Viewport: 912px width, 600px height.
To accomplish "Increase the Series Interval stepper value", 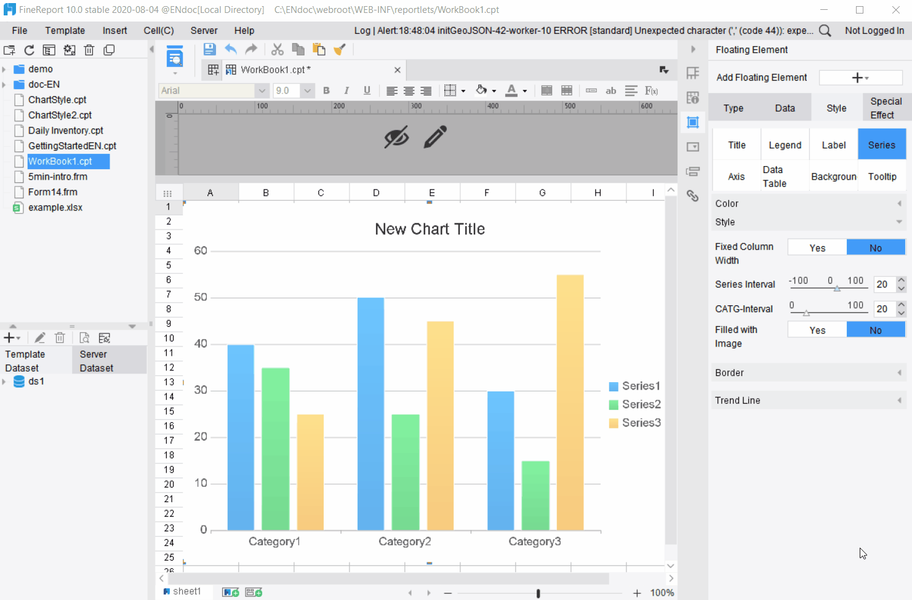I will tap(902, 280).
